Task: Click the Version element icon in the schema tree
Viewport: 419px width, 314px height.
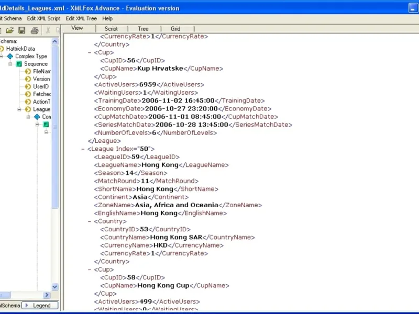Action: coord(28,79)
